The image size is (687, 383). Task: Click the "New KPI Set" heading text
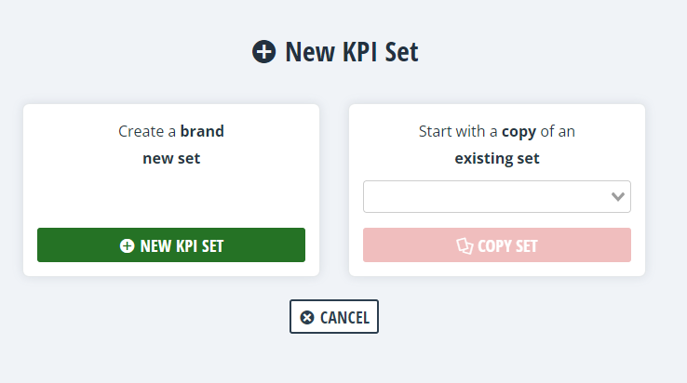[x=352, y=52]
